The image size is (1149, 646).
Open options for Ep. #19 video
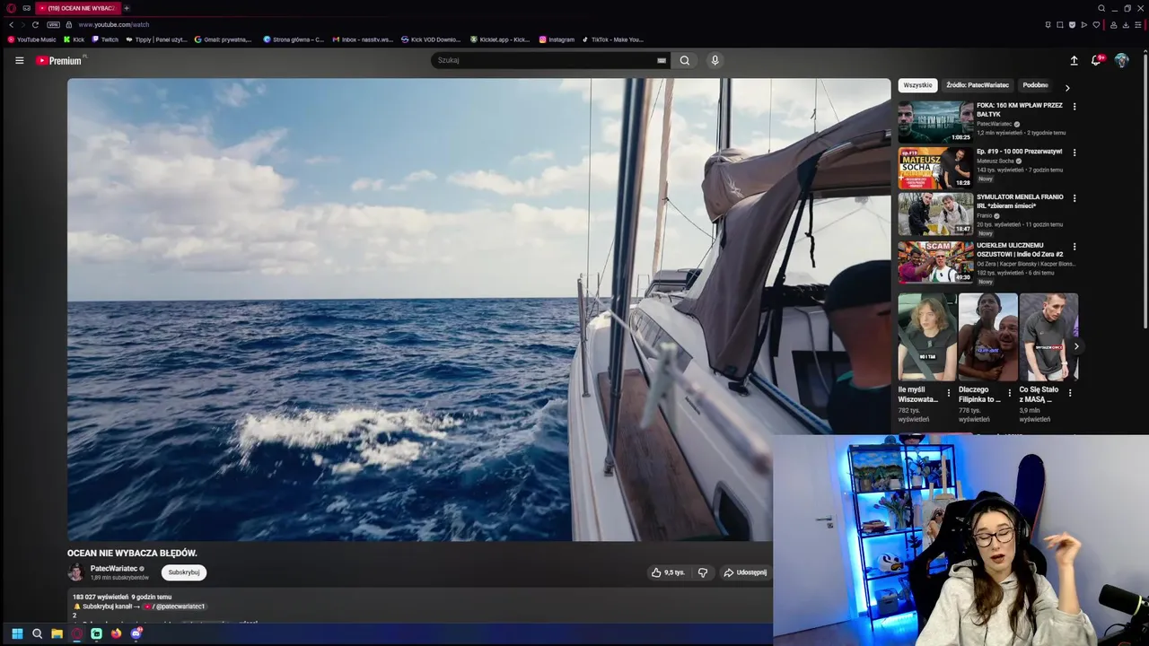1074,153
